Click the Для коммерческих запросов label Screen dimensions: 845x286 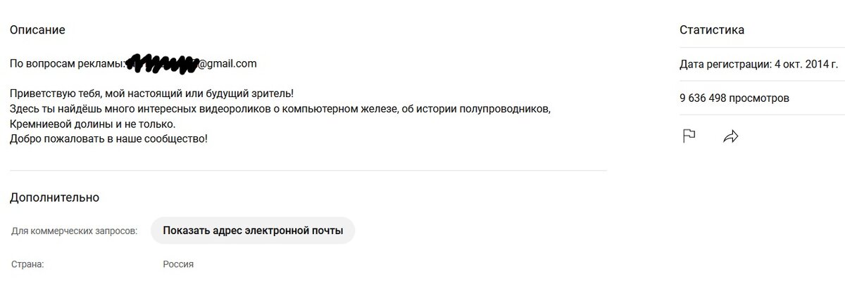[x=75, y=230]
